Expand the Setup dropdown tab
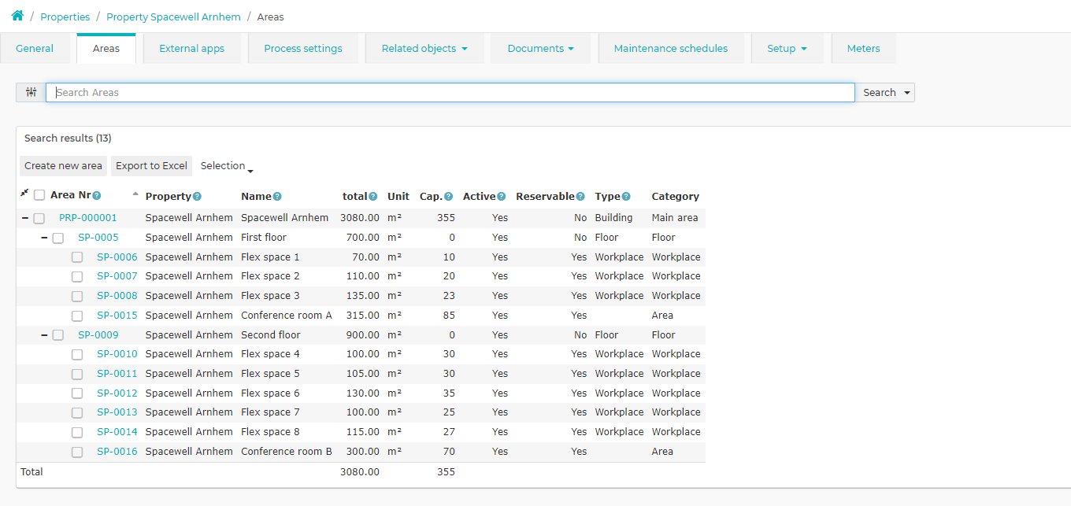1071x506 pixels. coord(787,49)
